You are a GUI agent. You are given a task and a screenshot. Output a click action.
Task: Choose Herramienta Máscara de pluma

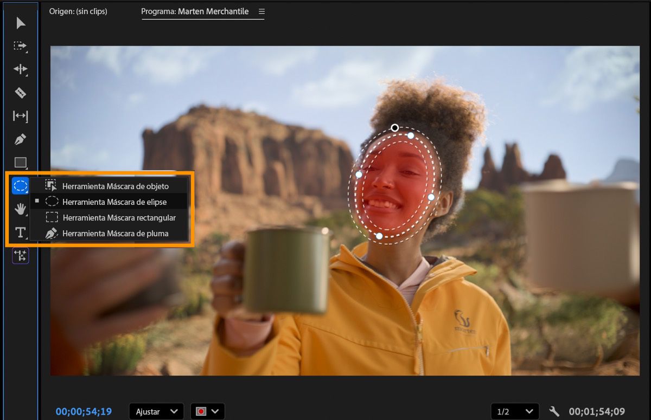click(108, 234)
